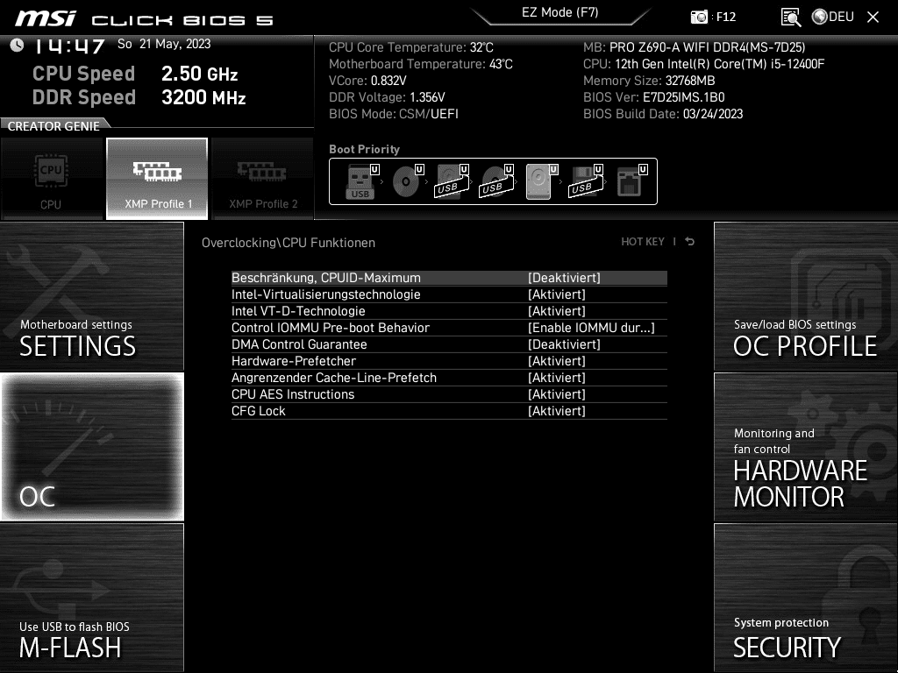Click the HOT KEY button
The height and width of the screenshot is (673, 898).
(x=643, y=242)
